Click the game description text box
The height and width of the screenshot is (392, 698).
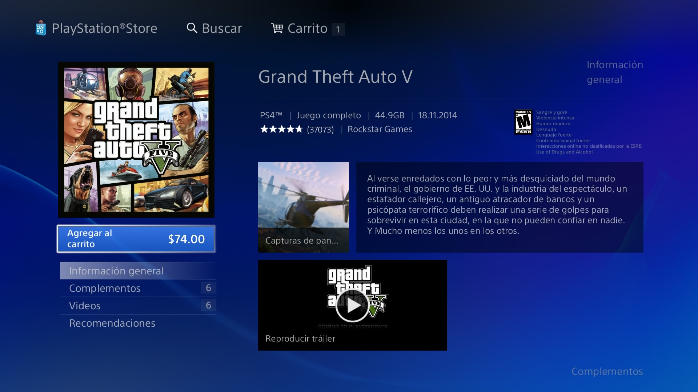coord(500,207)
